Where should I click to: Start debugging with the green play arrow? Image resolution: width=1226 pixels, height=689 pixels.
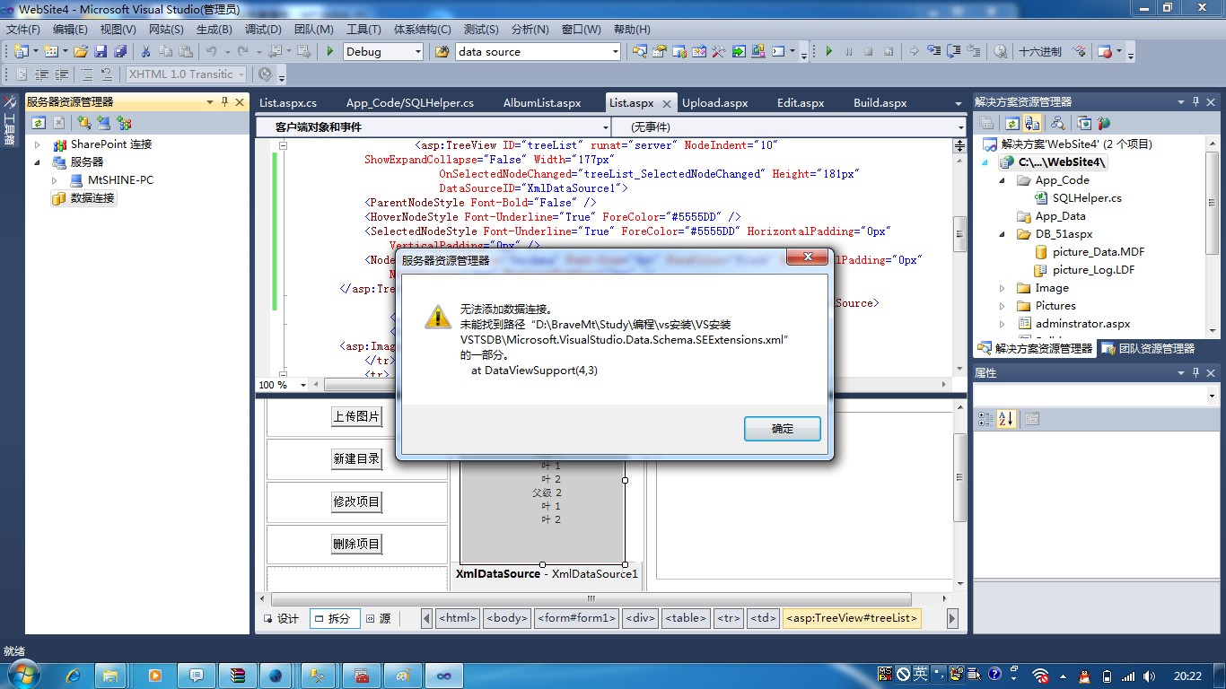330,52
